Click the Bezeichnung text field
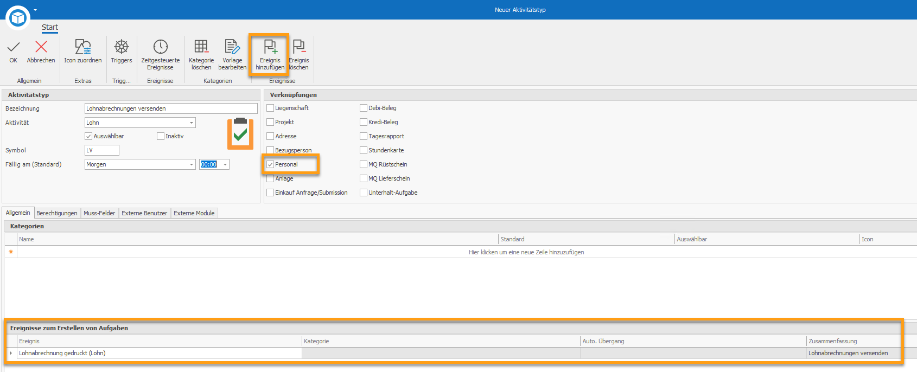The height and width of the screenshot is (372, 917). tap(171, 108)
